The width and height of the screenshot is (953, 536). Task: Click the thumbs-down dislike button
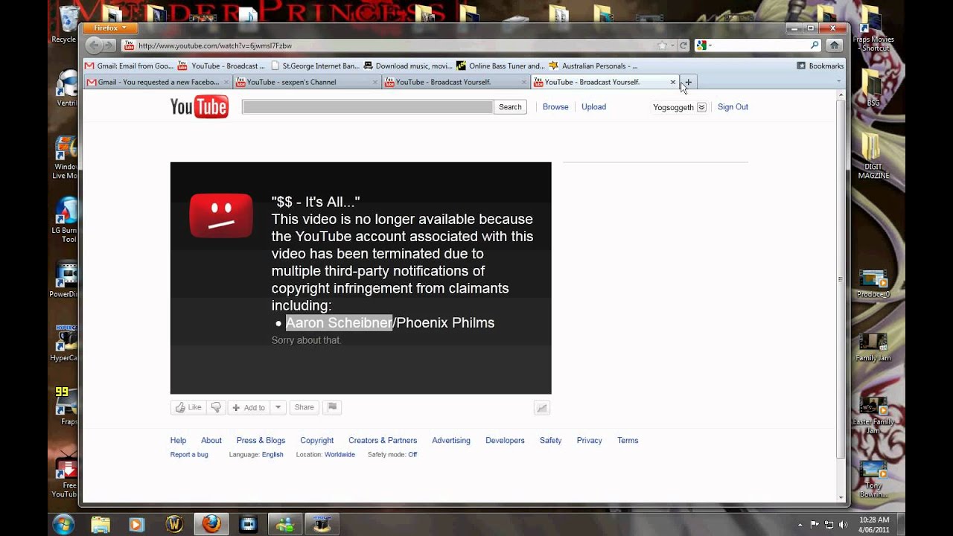pos(216,407)
